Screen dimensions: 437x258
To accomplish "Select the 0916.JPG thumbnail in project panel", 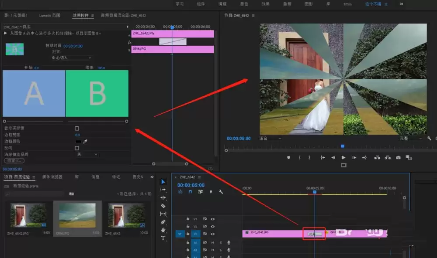I will coord(77,215).
